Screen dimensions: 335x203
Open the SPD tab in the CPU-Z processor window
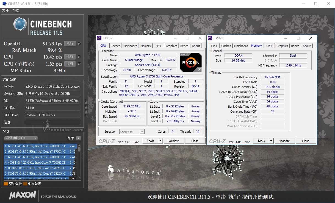coord(158,46)
